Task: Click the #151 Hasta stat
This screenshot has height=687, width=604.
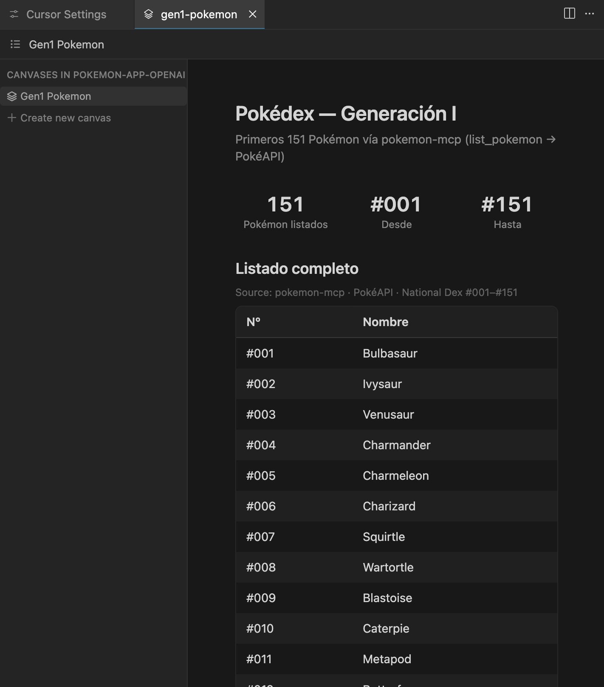Action: tap(507, 212)
